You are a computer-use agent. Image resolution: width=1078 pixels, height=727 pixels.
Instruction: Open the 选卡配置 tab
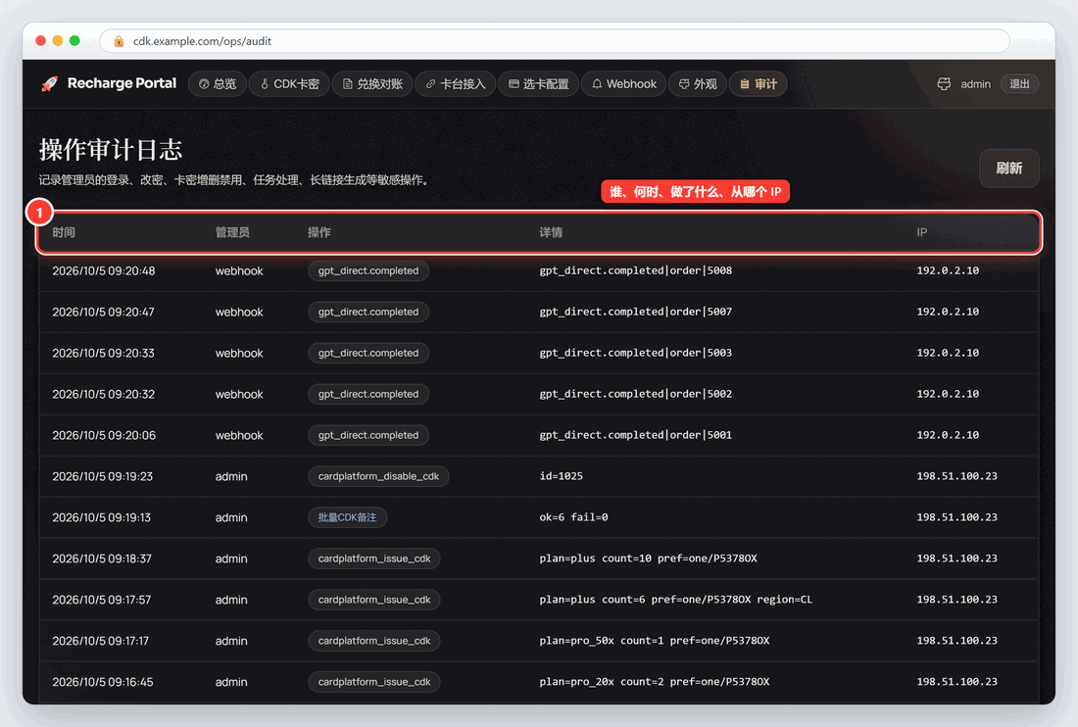539,84
